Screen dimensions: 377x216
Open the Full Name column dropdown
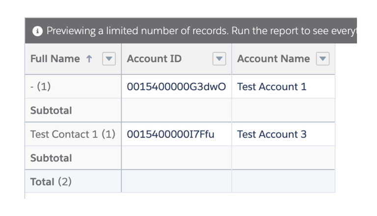click(x=109, y=59)
